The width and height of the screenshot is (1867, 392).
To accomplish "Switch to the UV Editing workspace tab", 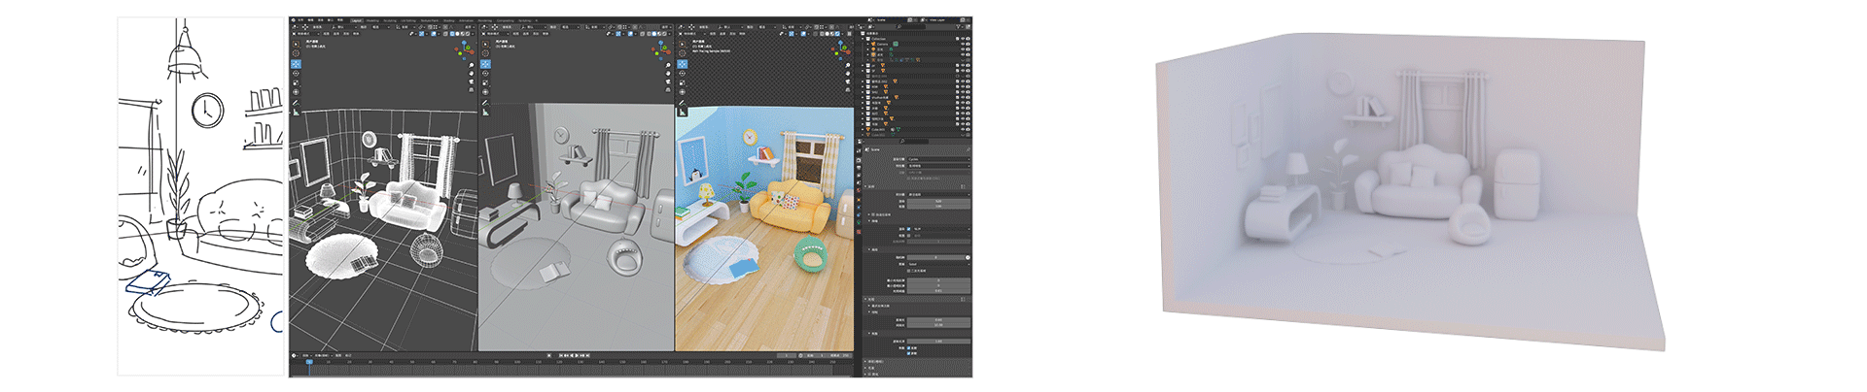I will [x=408, y=20].
